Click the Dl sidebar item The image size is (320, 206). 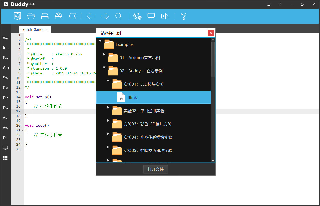[x=5, y=138]
